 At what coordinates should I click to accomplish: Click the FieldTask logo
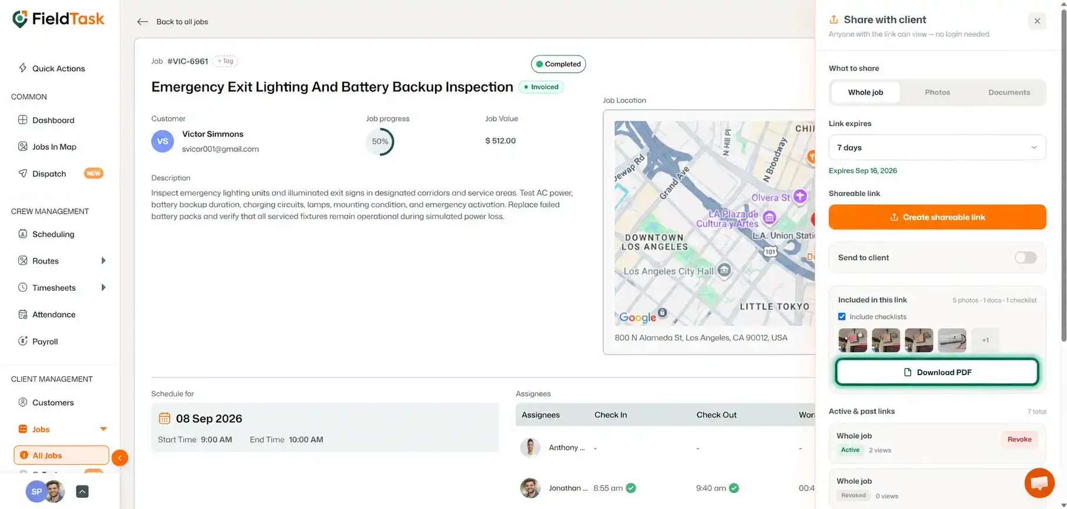point(58,19)
